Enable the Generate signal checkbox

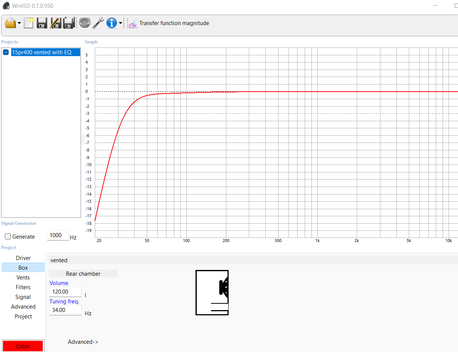8,237
